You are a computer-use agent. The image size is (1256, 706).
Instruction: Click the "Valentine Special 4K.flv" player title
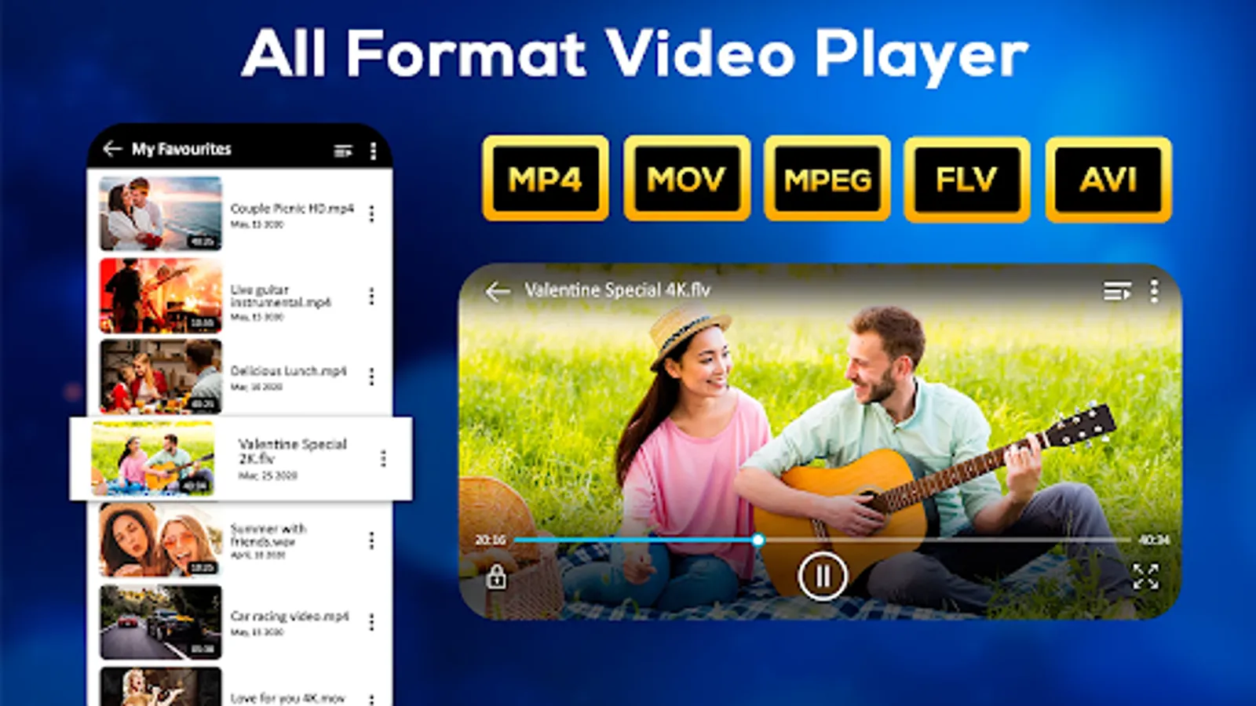[618, 290]
